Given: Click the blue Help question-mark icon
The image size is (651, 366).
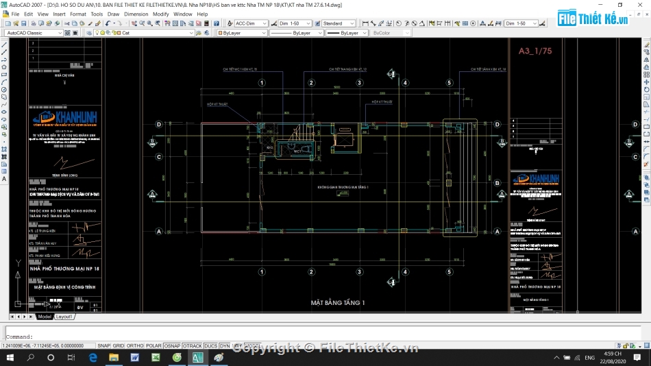Looking at the screenshot, I should [217, 24].
